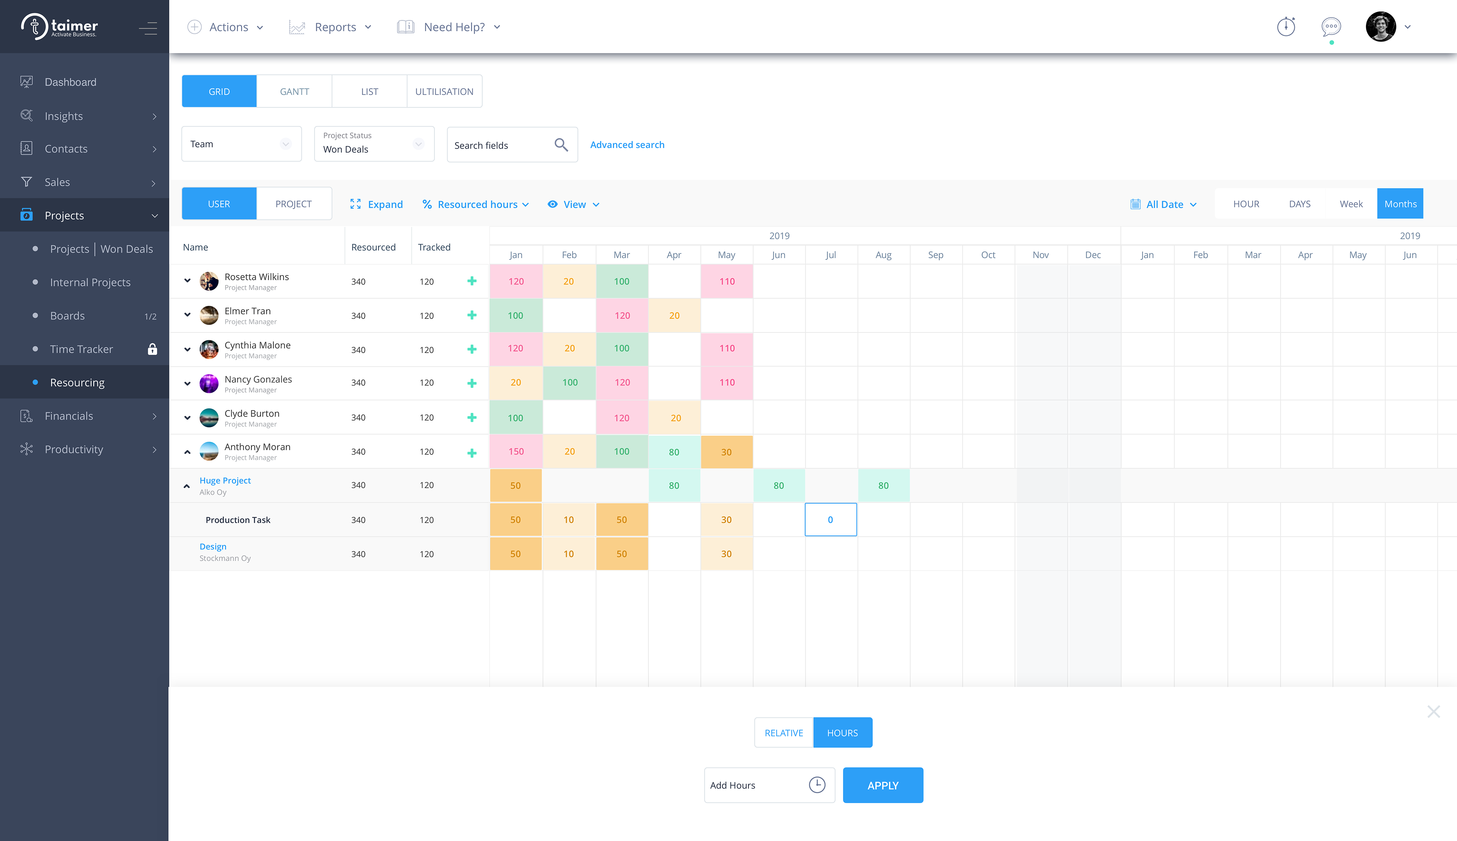
Task: Click the user profile avatar
Action: click(1381, 27)
